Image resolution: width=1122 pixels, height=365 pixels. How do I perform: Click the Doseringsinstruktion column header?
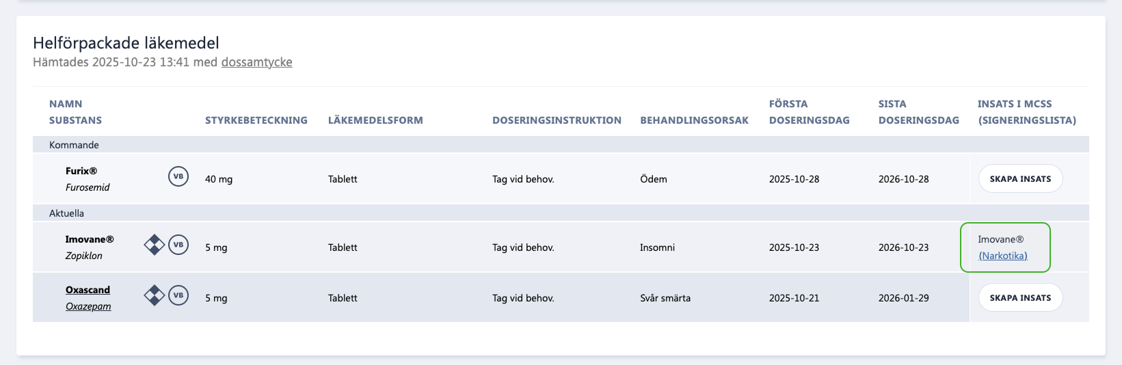pos(557,120)
